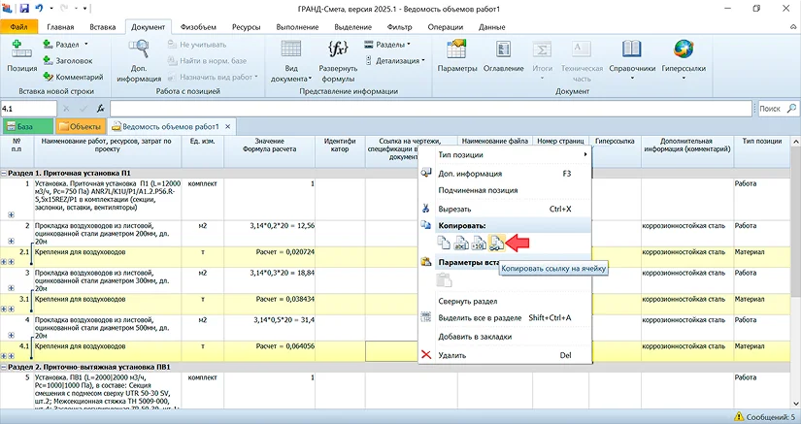The image size is (801, 424).
Task: Open the Гиперссылки ribbon button
Action: 684,61
